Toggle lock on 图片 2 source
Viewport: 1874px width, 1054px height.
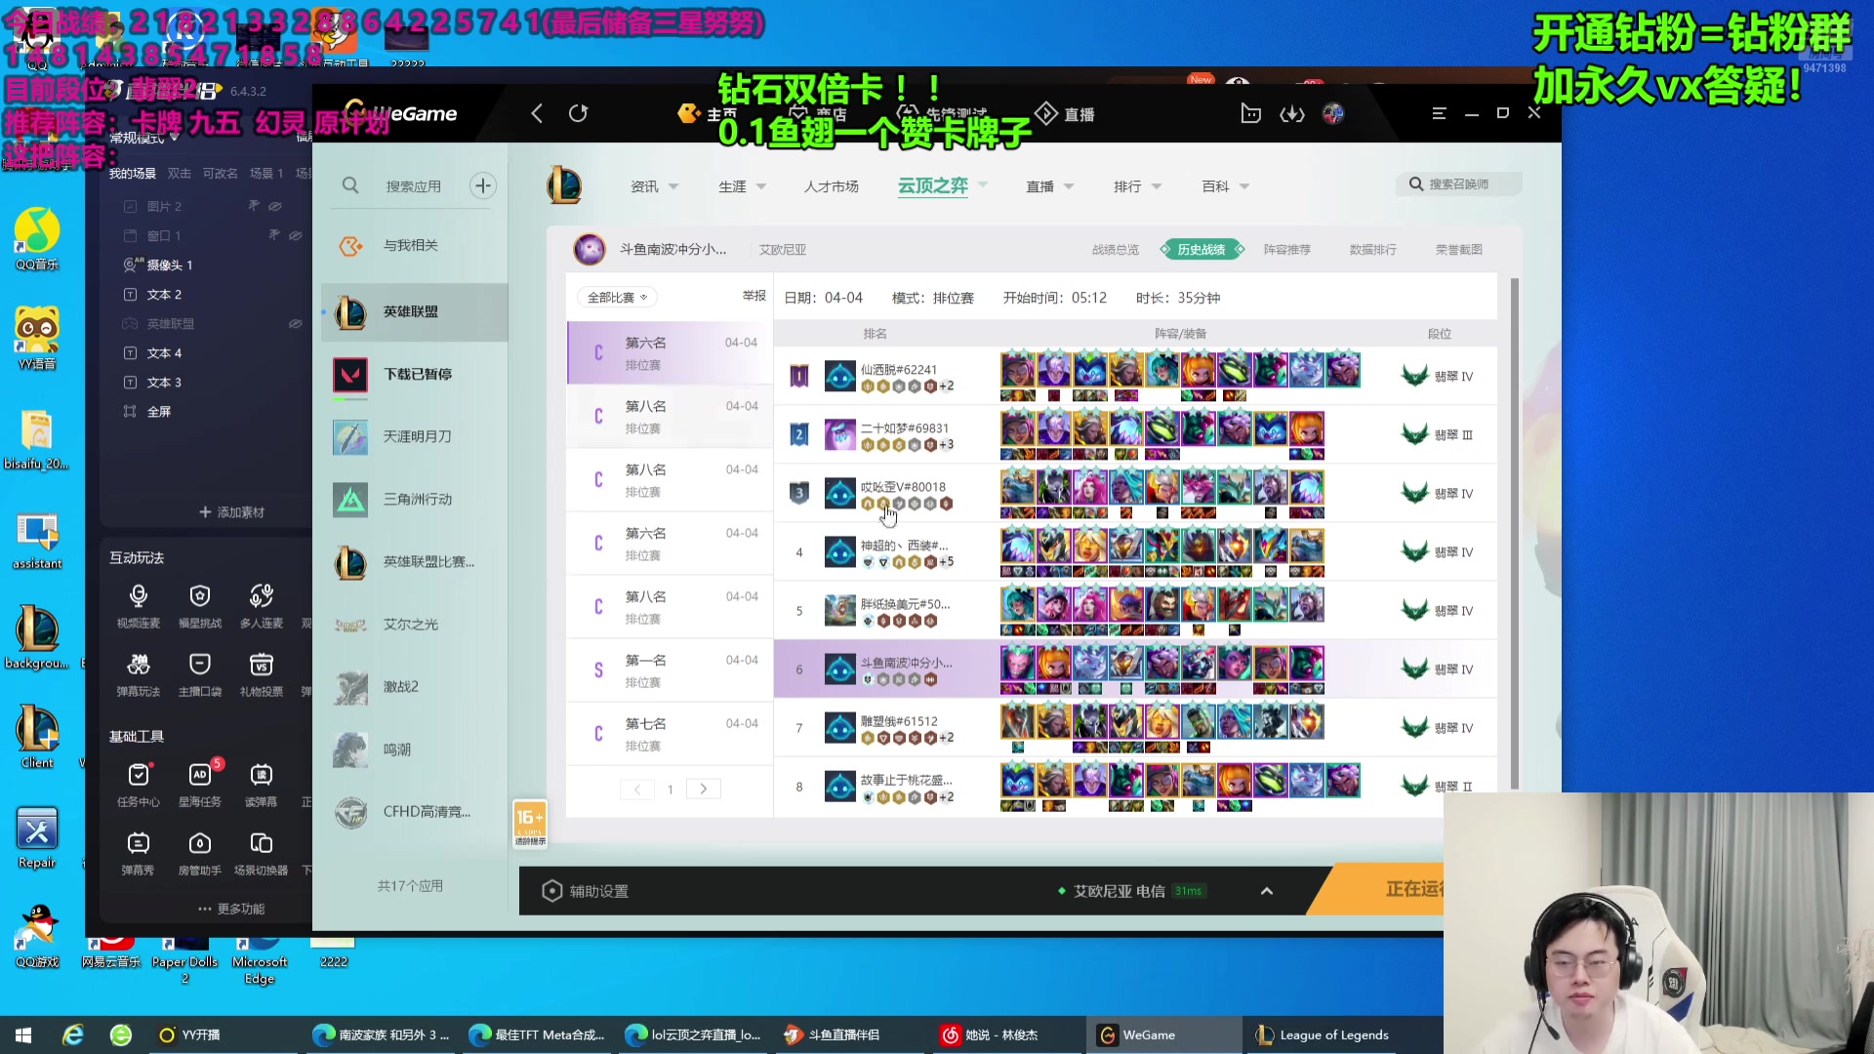[x=254, y=206]
